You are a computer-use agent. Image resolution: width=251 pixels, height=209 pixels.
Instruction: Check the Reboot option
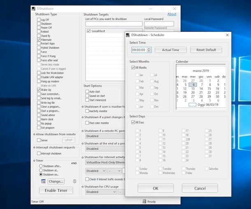tap(39, 32)
